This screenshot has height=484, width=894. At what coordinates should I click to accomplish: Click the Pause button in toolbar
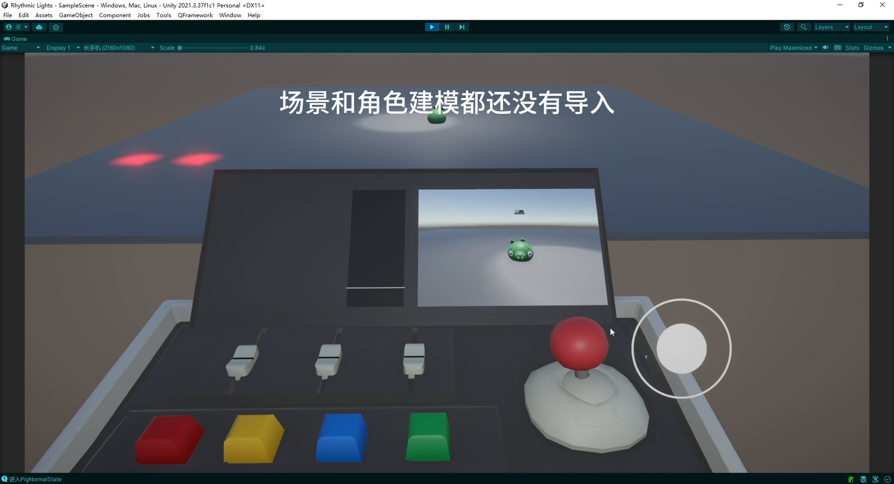click(447, 26)
